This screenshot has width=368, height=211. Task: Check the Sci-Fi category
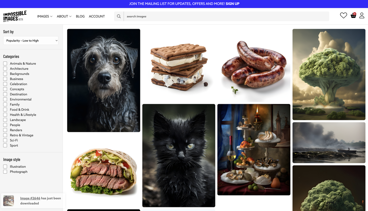[5, 140]
